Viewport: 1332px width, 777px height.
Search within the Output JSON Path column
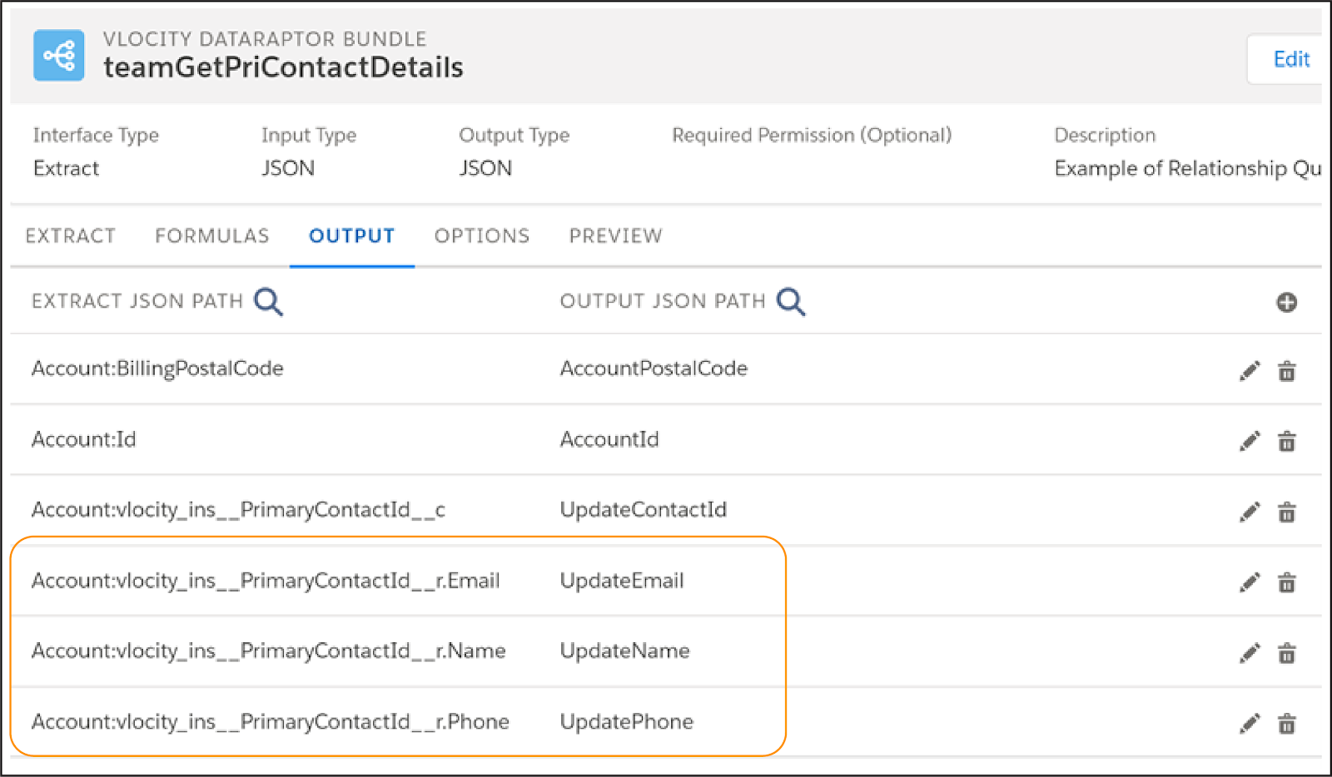[x=791, y=302]
